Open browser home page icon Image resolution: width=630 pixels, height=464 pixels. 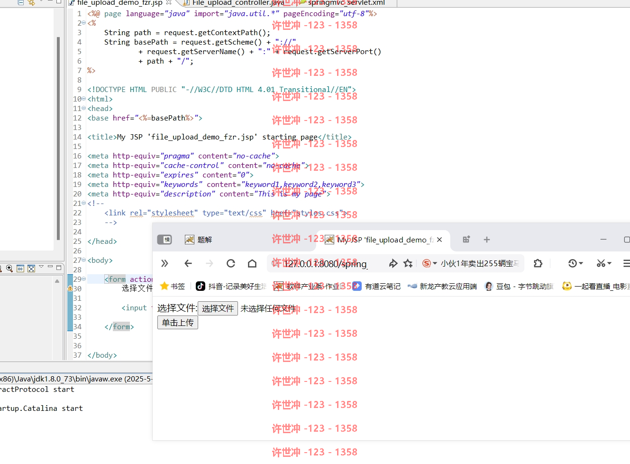coord(252,263)
